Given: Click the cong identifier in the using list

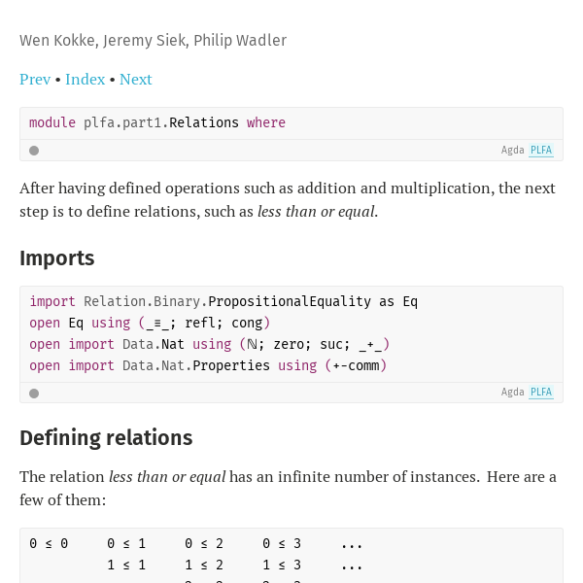Looking at the screenshot, I should 247,323.
